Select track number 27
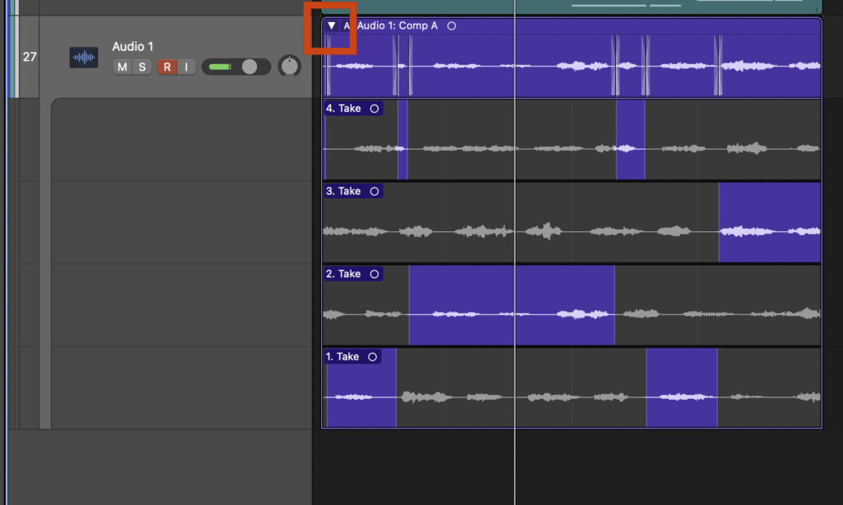Image resolution: width=843 pixels, height=505 pixels. 30,57
